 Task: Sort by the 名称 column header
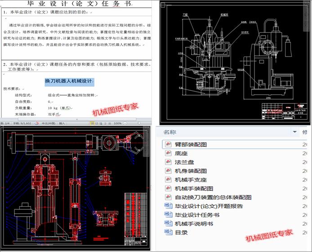(x=169, y=132)
